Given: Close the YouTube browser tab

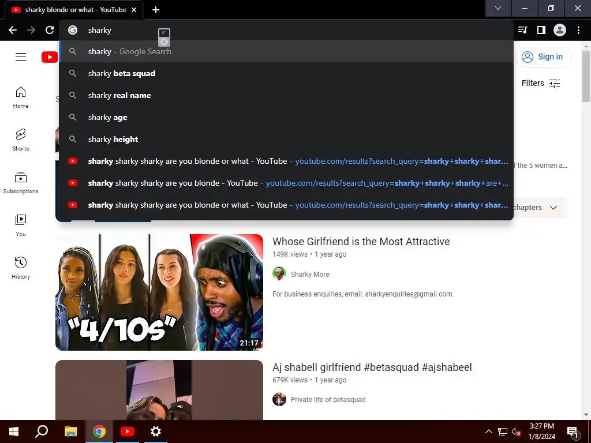Looking at the screenshot, I should tap(134, 10).
